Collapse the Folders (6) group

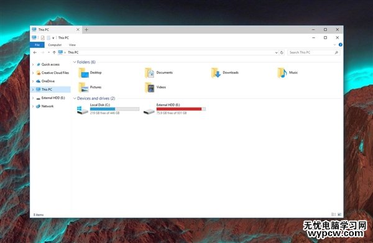75,62
